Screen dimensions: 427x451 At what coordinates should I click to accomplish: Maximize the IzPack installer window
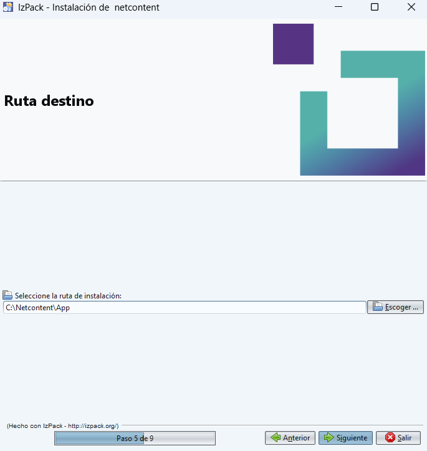pos(375,7)
